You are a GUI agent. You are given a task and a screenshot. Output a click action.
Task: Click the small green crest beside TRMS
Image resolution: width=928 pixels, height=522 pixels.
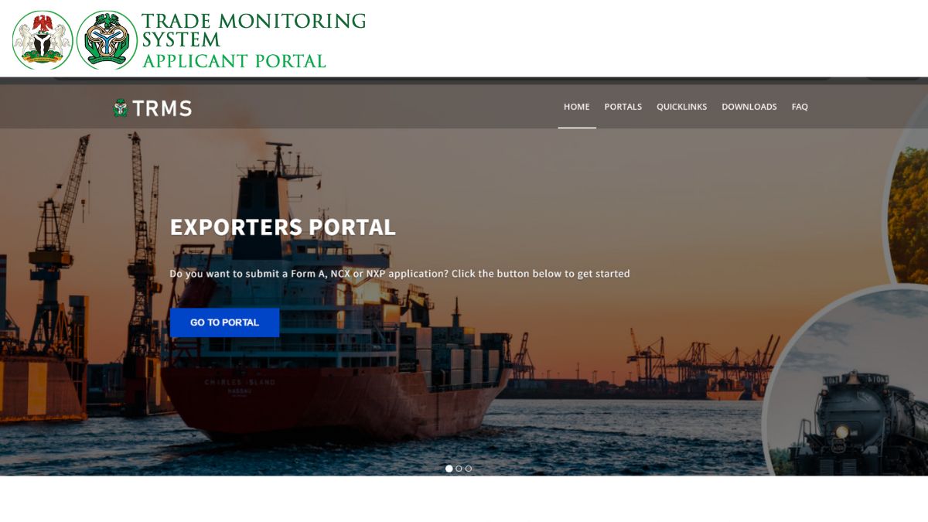pyautogui.click(x=120, y=107)
